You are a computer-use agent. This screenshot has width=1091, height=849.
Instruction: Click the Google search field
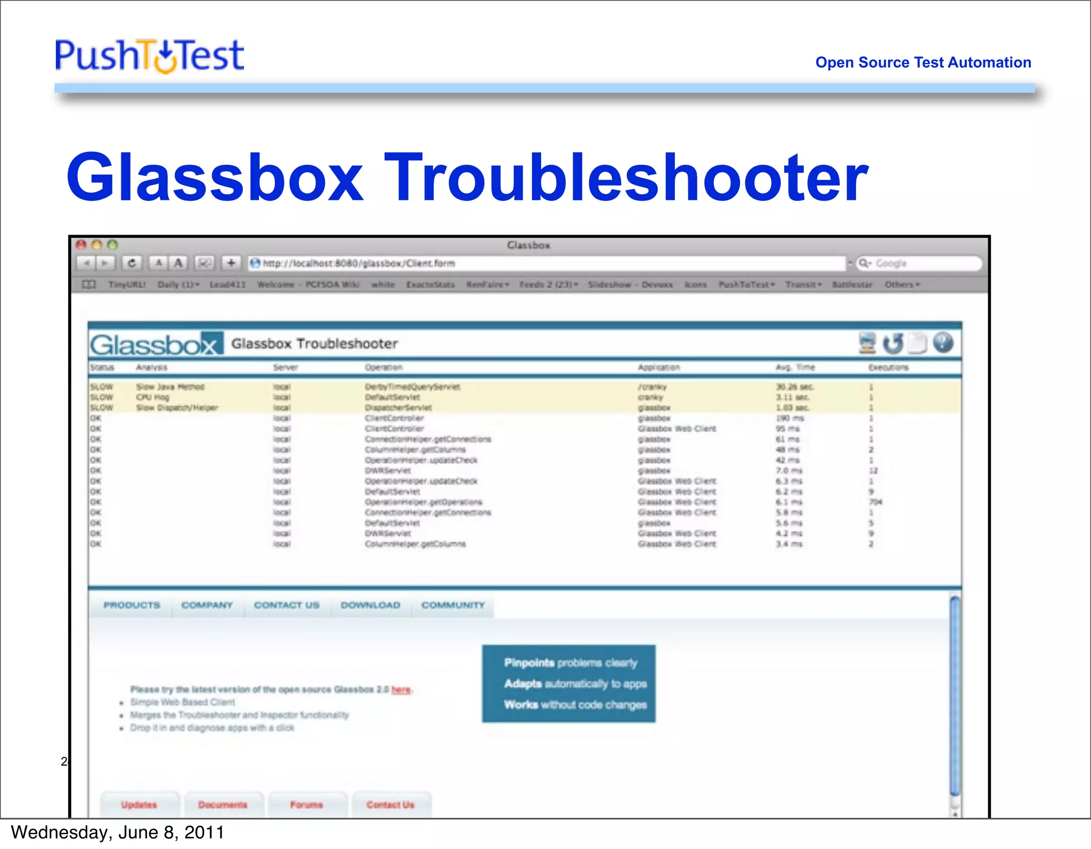point(918,263)
